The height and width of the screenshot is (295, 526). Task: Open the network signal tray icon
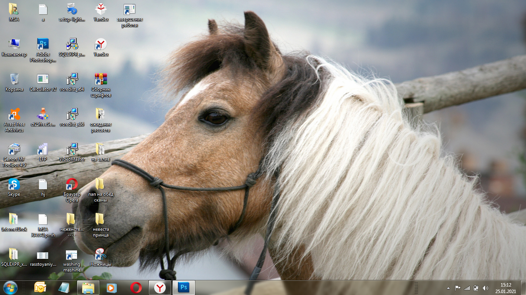(x=467, y=288)
